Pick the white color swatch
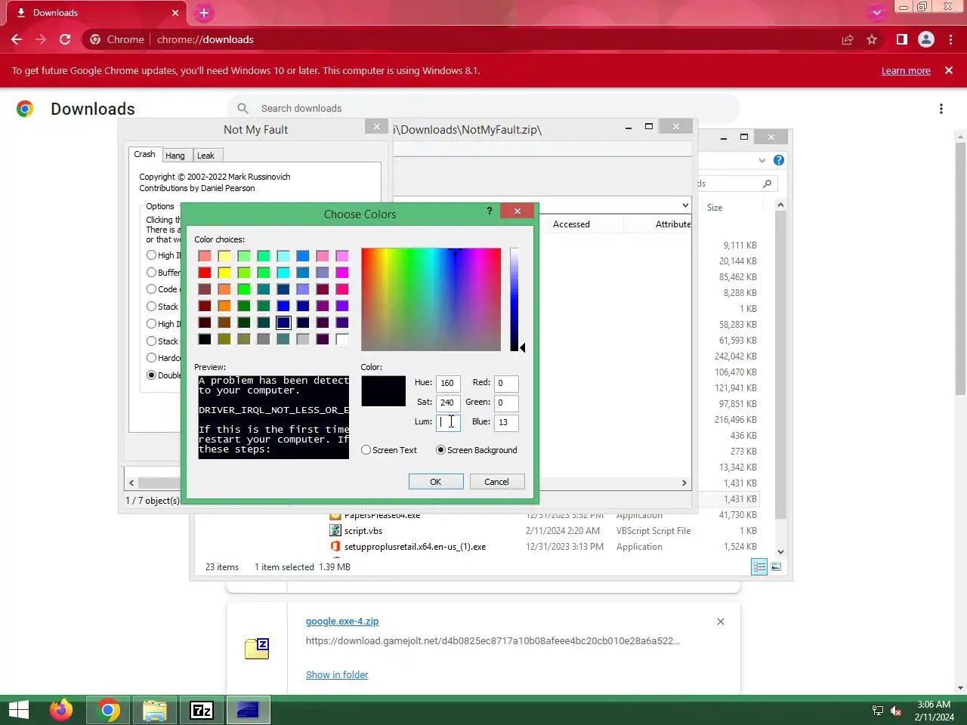 (x=342, y=339)
